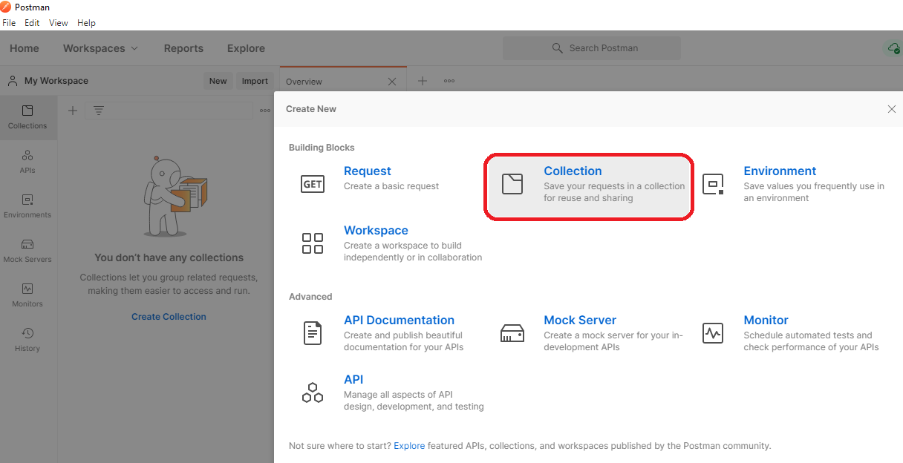Select the Environment heading link

[x=780, y=171]
